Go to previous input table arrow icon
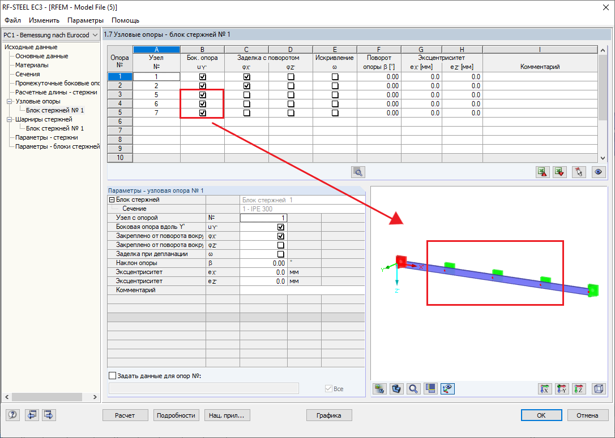This screenshot has height=438, width=615. click(x=32, y=415)
